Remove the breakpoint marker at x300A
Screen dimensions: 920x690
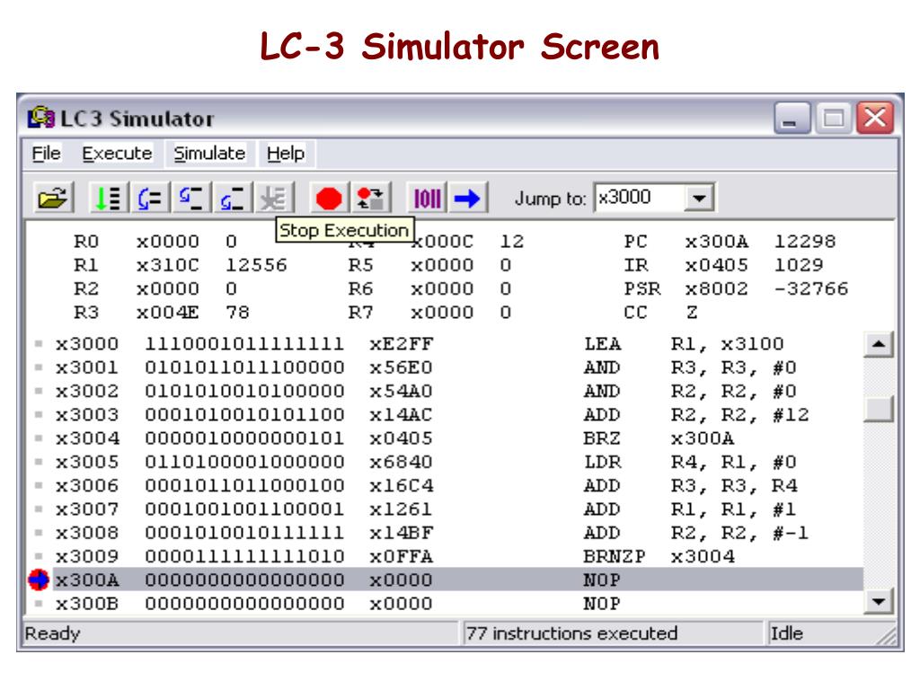coord(39,579)
